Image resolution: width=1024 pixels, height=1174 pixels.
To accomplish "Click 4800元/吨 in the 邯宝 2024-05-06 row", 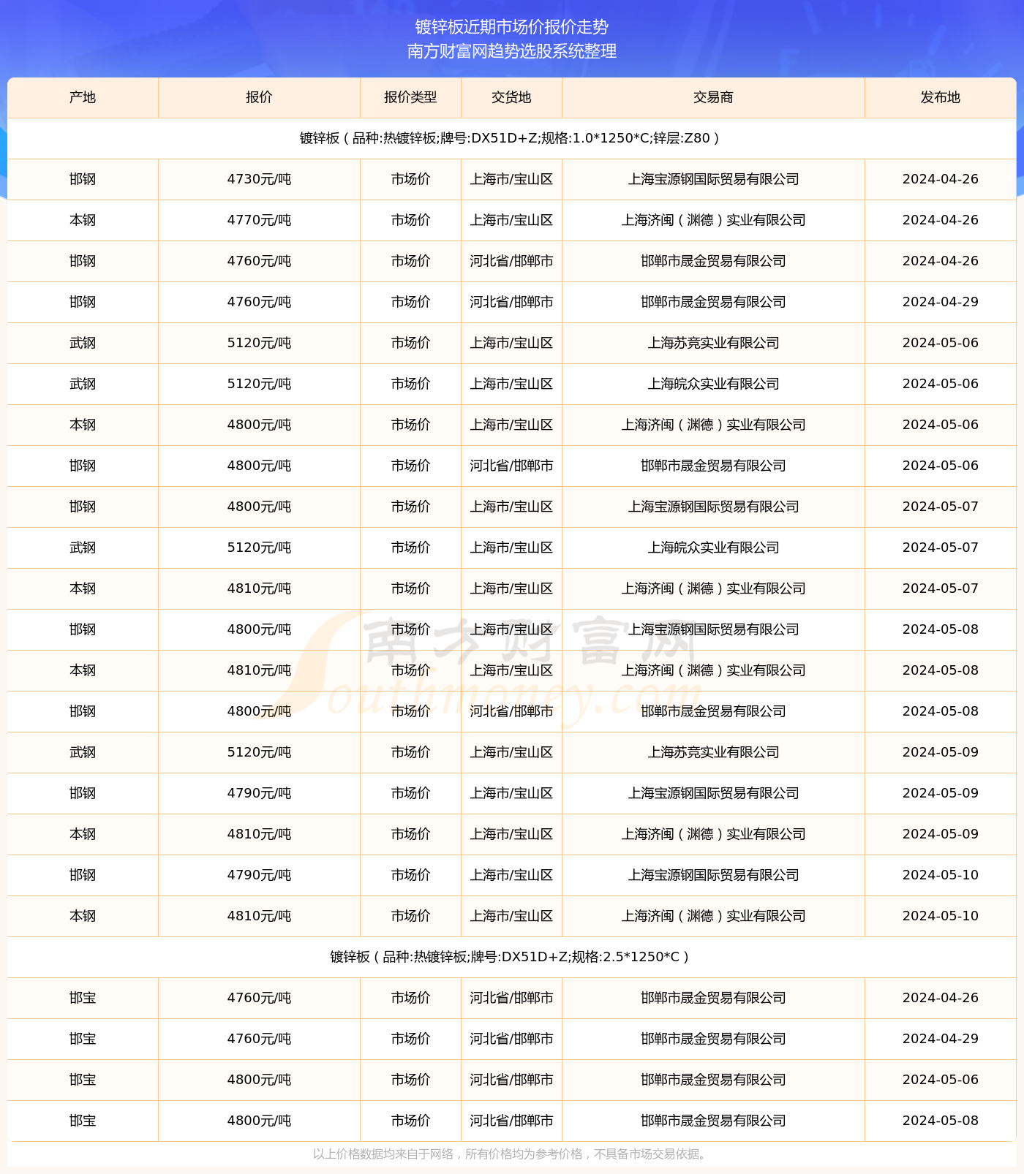I will (x=259, y=1080).
